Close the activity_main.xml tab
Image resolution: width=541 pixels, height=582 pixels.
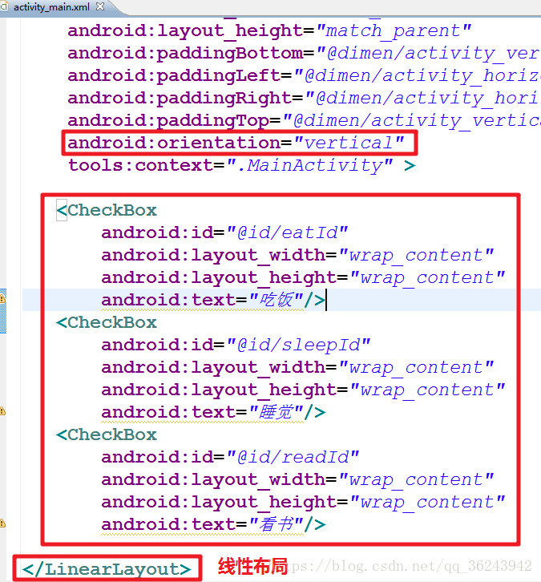pyautogui.click(x=100, y=6)
